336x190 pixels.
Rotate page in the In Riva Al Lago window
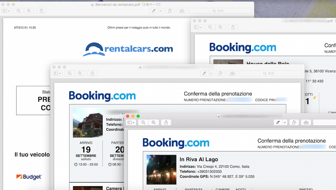[x=295, y=123]
